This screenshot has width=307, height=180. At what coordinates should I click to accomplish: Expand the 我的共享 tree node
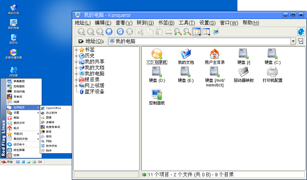click(76, 62)
